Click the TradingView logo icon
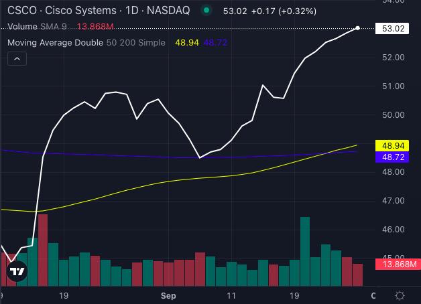The image size is (421, 304). [x=17, y=272]
